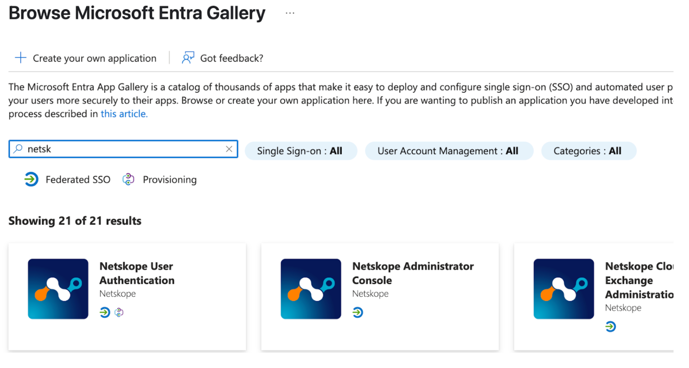Screen dimensions: 689x368
Task: Open the ellipsis menu next to the page title
Action: 290,13
